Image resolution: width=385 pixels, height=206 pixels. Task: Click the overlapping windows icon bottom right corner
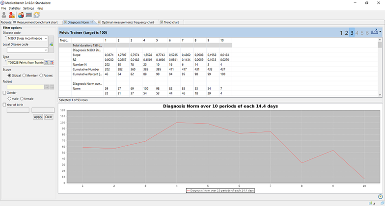(x=382, y=203)
